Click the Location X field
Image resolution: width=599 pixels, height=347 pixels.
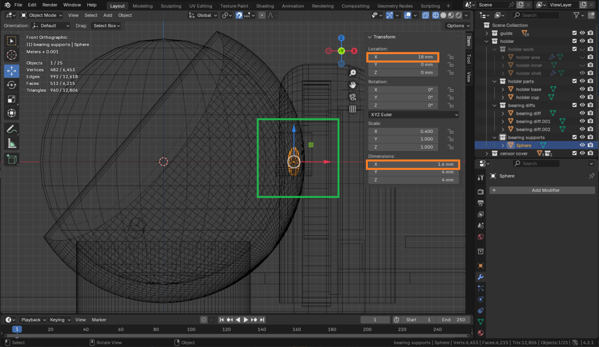403,57
